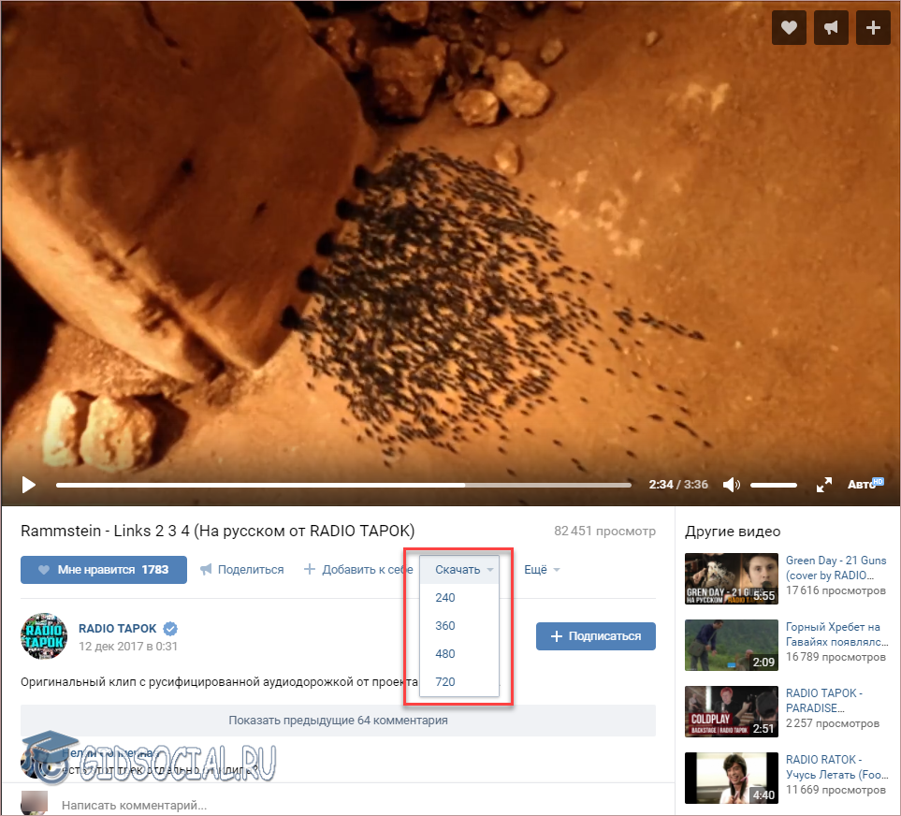Screen dimensions: 901x816
Task: Subscribe via the Подписаться button
Action: pyautogui.click(x=595, y=636)
